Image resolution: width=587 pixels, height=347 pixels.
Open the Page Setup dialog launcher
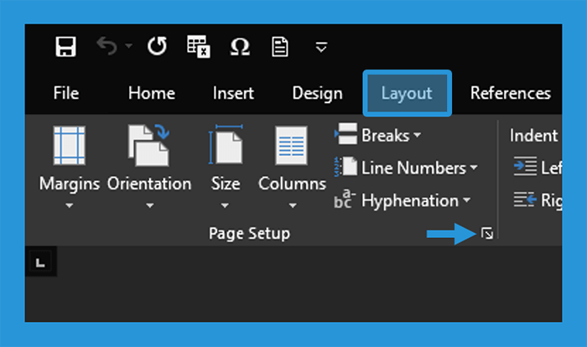coord(487,234)
